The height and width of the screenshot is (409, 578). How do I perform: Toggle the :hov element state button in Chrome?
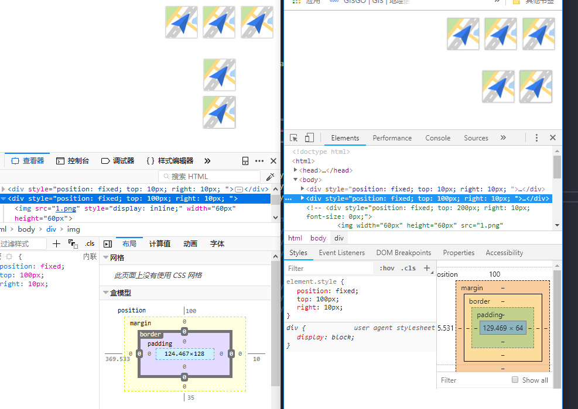tap(387, 269)
